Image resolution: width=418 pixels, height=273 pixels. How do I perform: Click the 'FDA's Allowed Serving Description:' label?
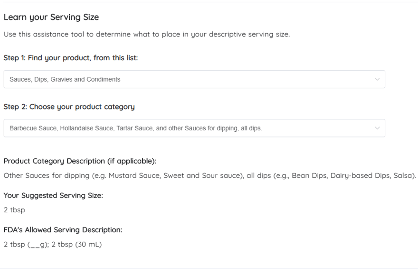click(x=63, y=230)
